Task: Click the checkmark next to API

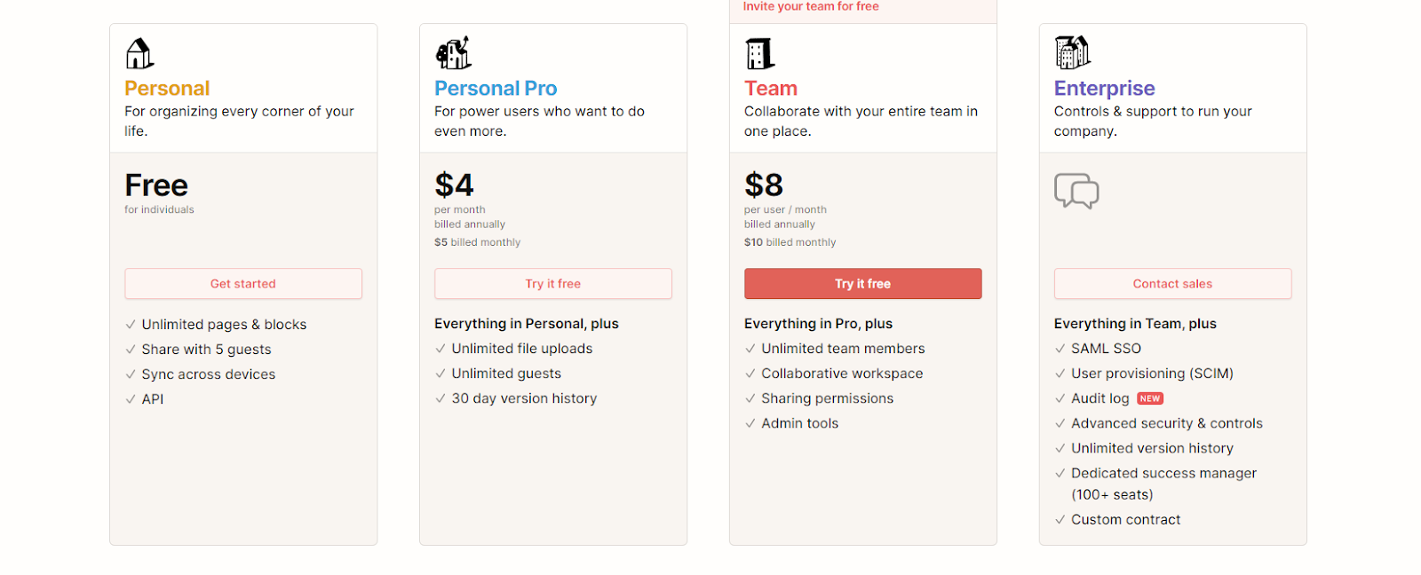Action: [x=131, y=399]
